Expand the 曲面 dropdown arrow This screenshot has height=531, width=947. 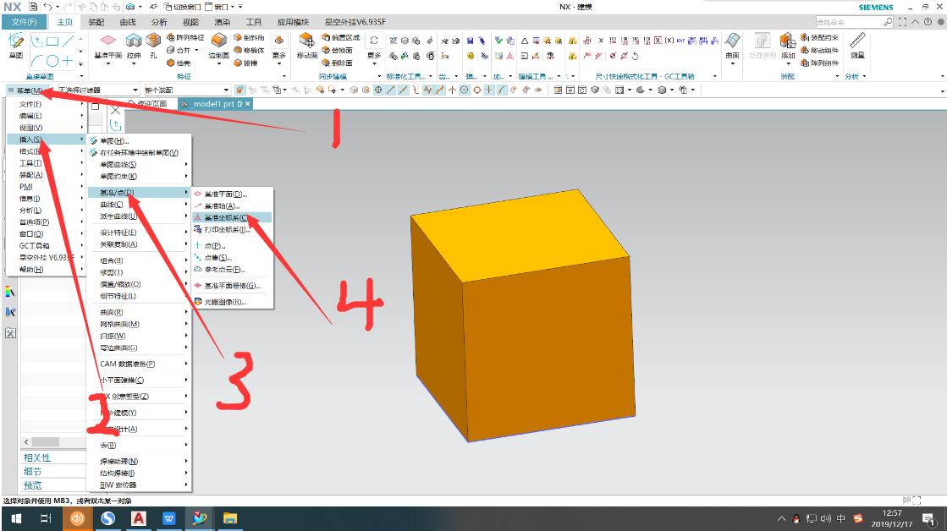click(x=732, y=63)
